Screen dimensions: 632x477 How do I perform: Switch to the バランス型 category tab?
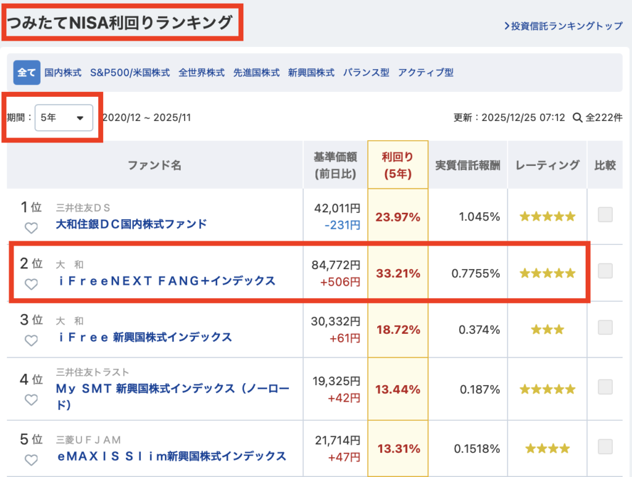click(x=366, y=72)
